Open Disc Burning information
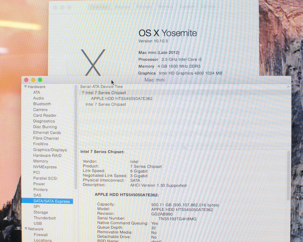The height and width of the screenshot is (242, 303). pos(45,127)
